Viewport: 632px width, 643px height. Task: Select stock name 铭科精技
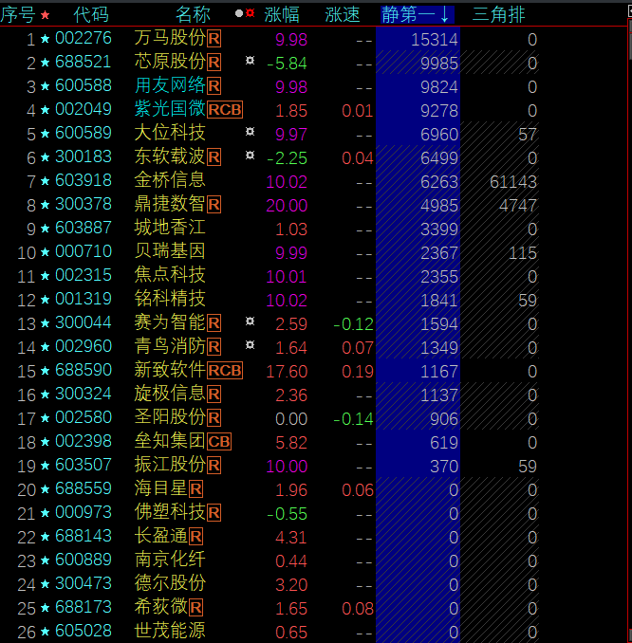170,299
